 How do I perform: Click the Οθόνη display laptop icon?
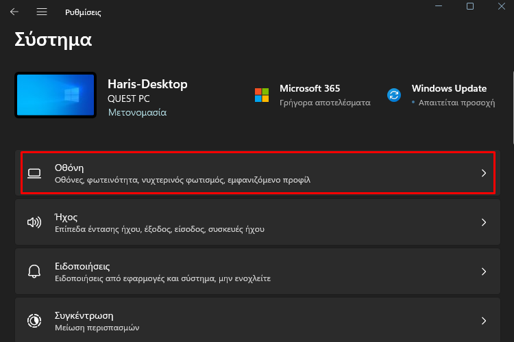click(34, 173)
